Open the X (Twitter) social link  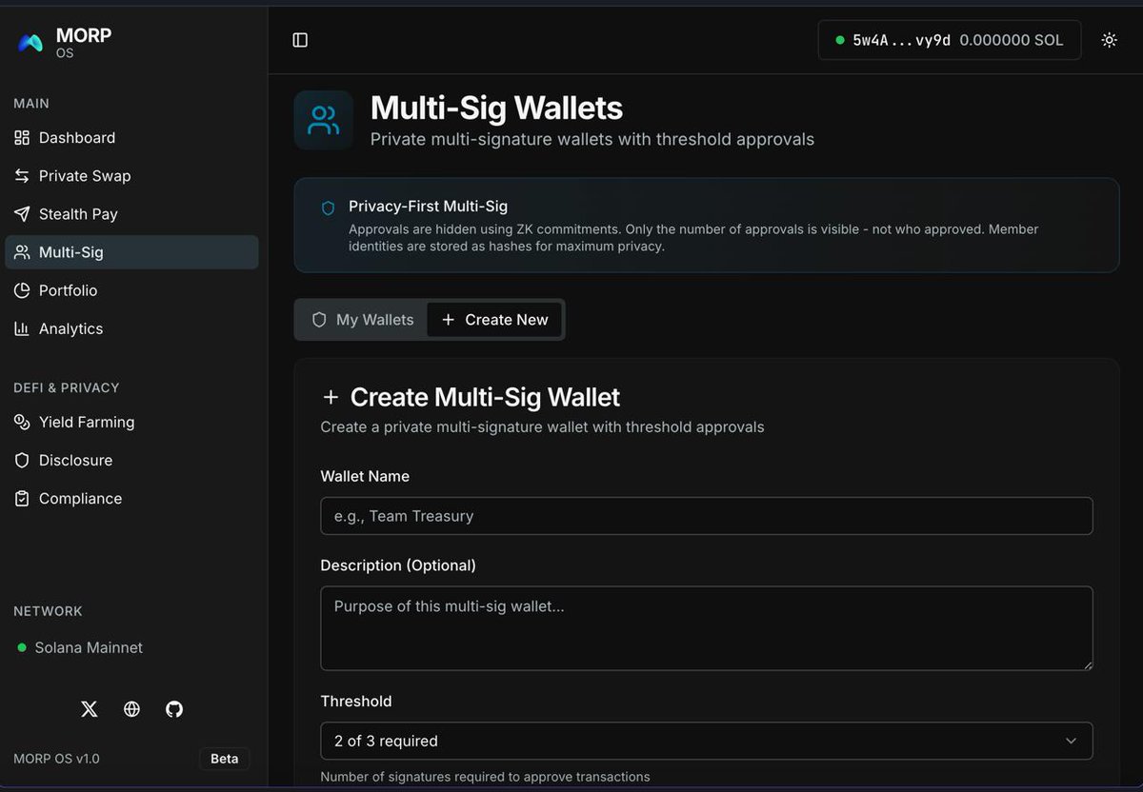coord(90,709)
